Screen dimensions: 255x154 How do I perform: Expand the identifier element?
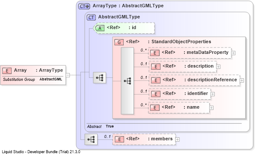pyautogui.click(x=213, y=94)
